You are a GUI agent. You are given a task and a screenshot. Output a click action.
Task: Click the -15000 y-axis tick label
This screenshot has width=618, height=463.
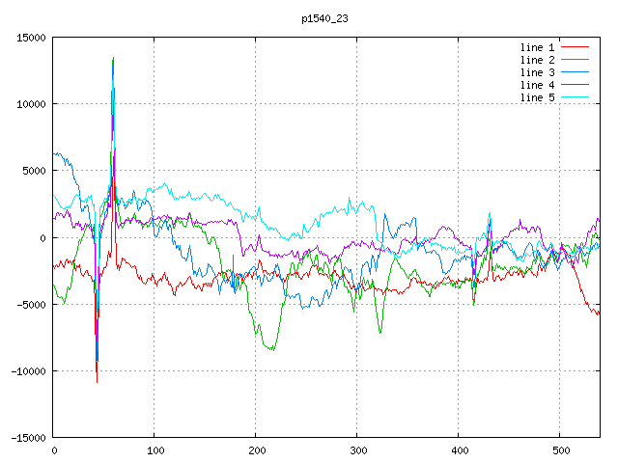28,438
